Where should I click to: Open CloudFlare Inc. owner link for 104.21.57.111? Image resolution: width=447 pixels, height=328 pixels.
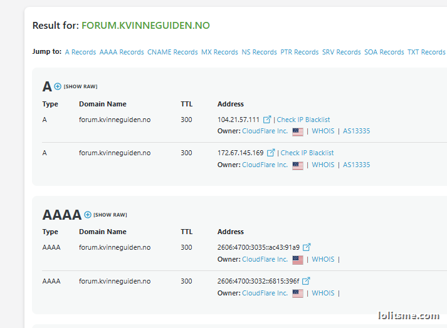pos(265,131)
